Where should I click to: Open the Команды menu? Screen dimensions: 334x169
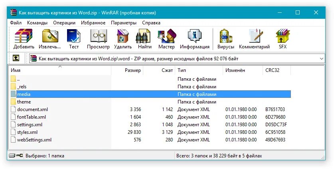pyautogui.click(x=37, y=23)
